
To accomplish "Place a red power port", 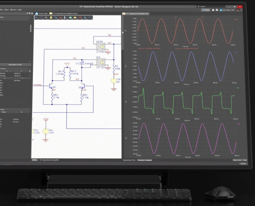I will point(61,18).
